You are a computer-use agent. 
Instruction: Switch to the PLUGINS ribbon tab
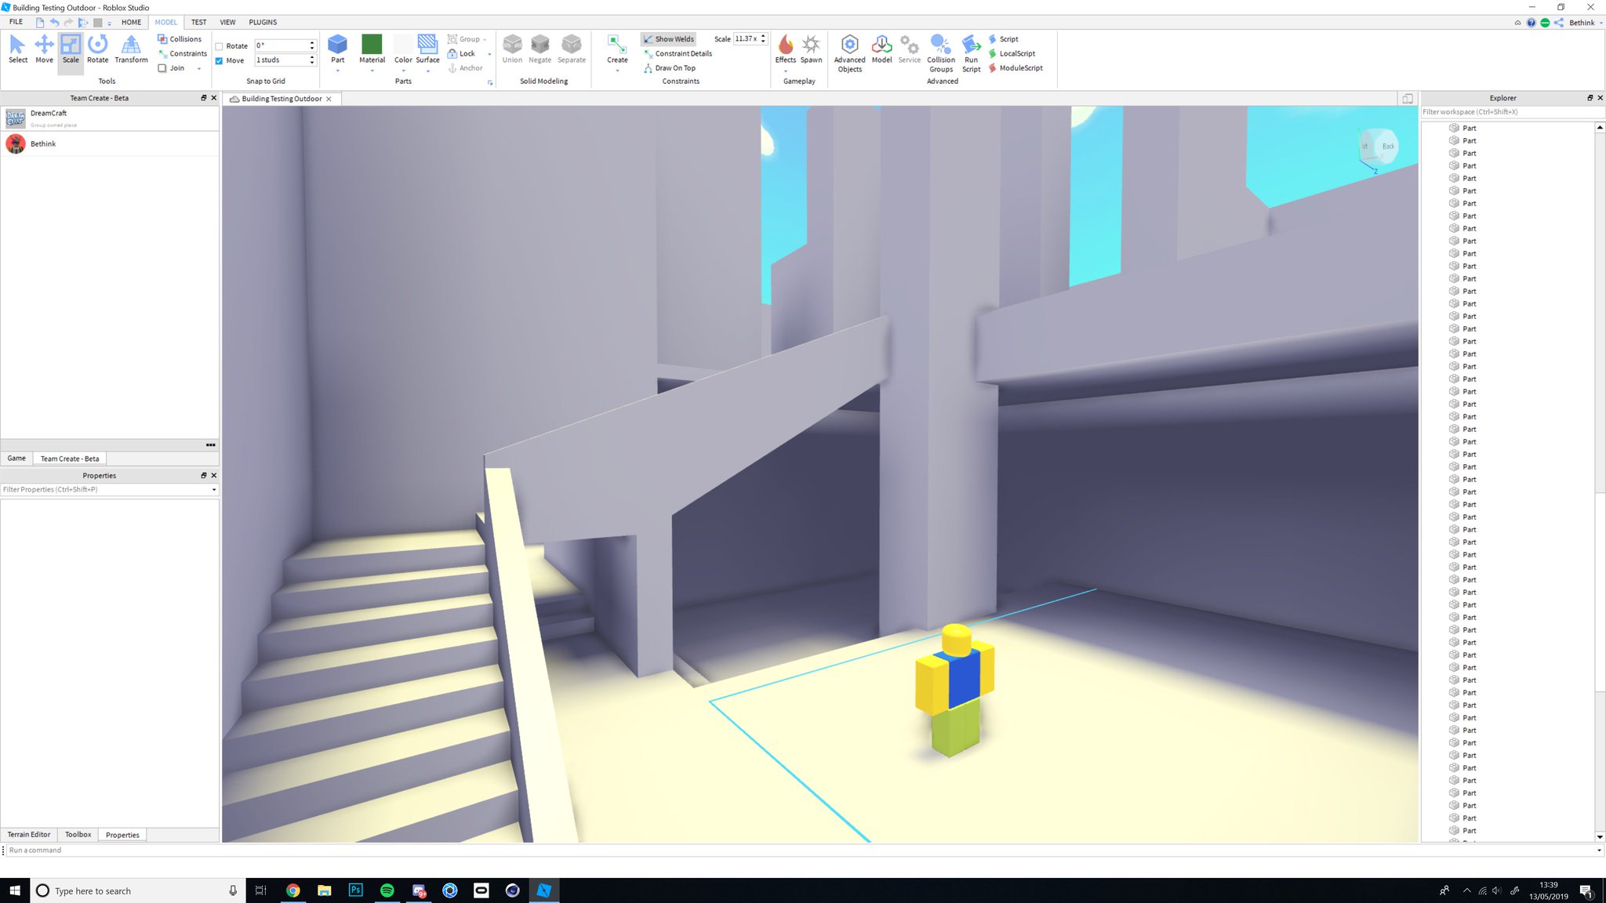point(263,22)
